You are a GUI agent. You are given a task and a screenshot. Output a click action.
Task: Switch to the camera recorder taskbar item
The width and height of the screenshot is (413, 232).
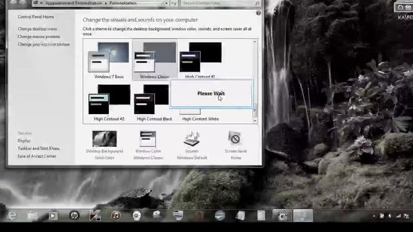coord(282,215)
